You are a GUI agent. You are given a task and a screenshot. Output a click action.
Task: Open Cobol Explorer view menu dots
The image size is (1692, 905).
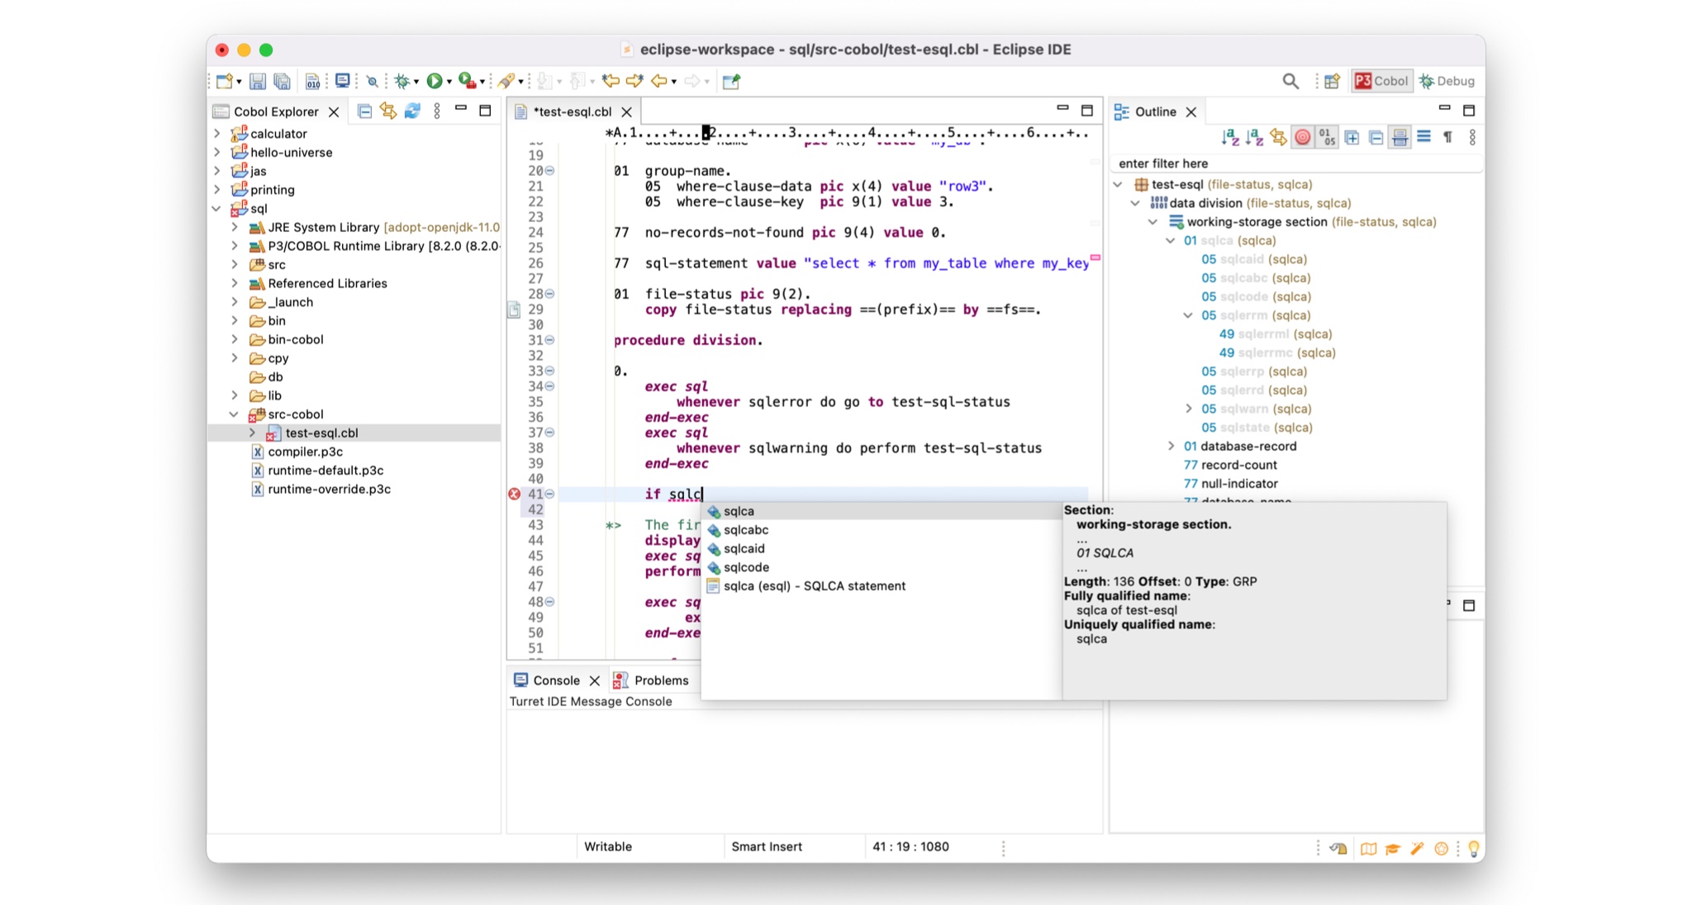437,111
